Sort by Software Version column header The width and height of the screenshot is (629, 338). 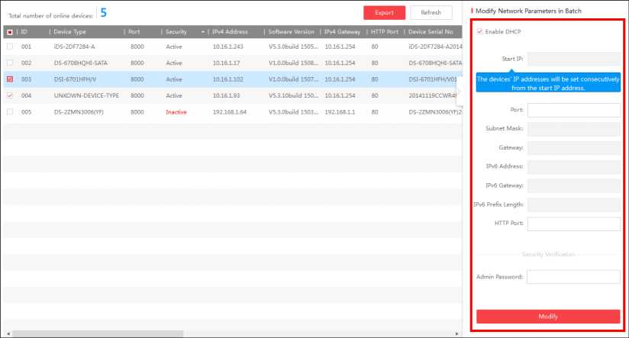pos(290,32)
